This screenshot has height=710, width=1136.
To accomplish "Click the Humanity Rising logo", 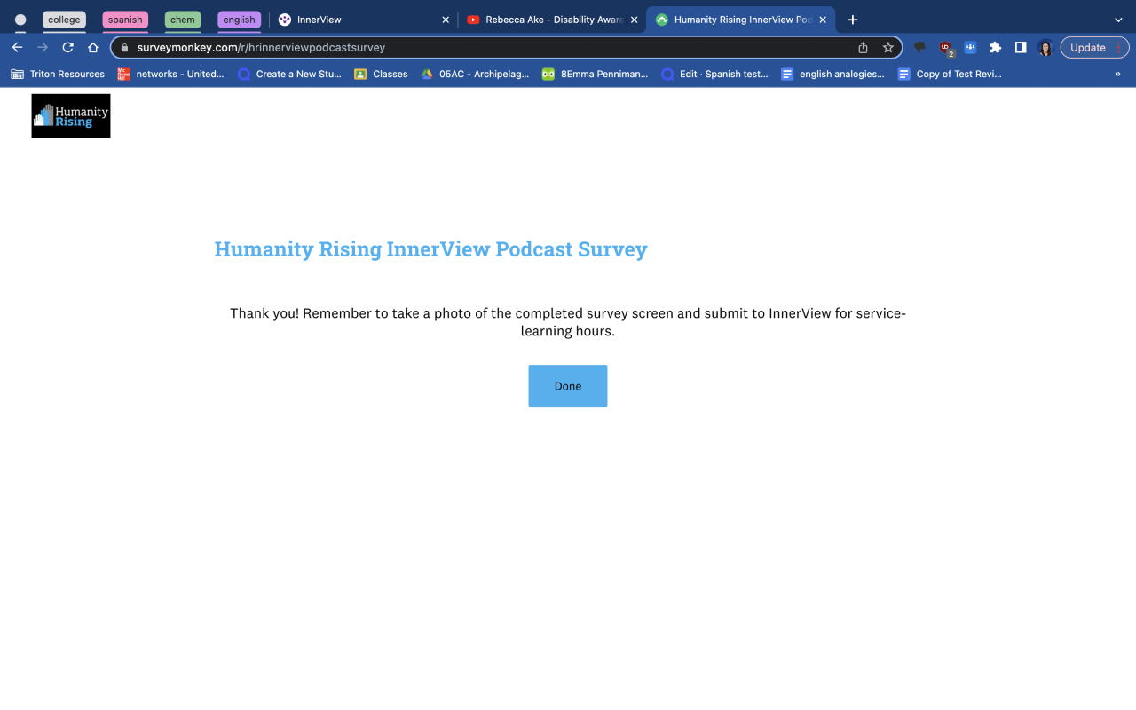I will [71, 116].
